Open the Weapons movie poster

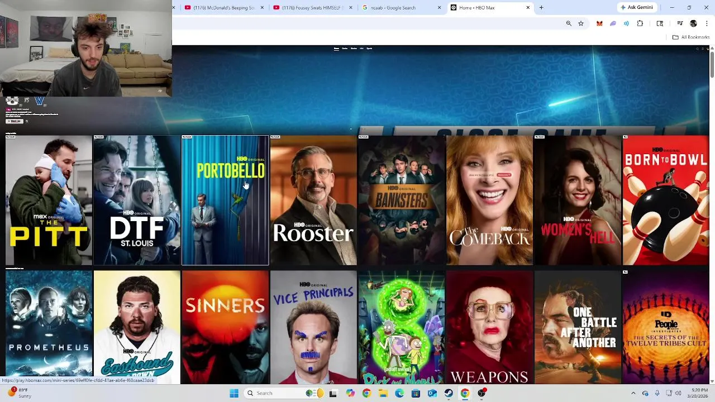pyautogui.click(x=490, y=328)
